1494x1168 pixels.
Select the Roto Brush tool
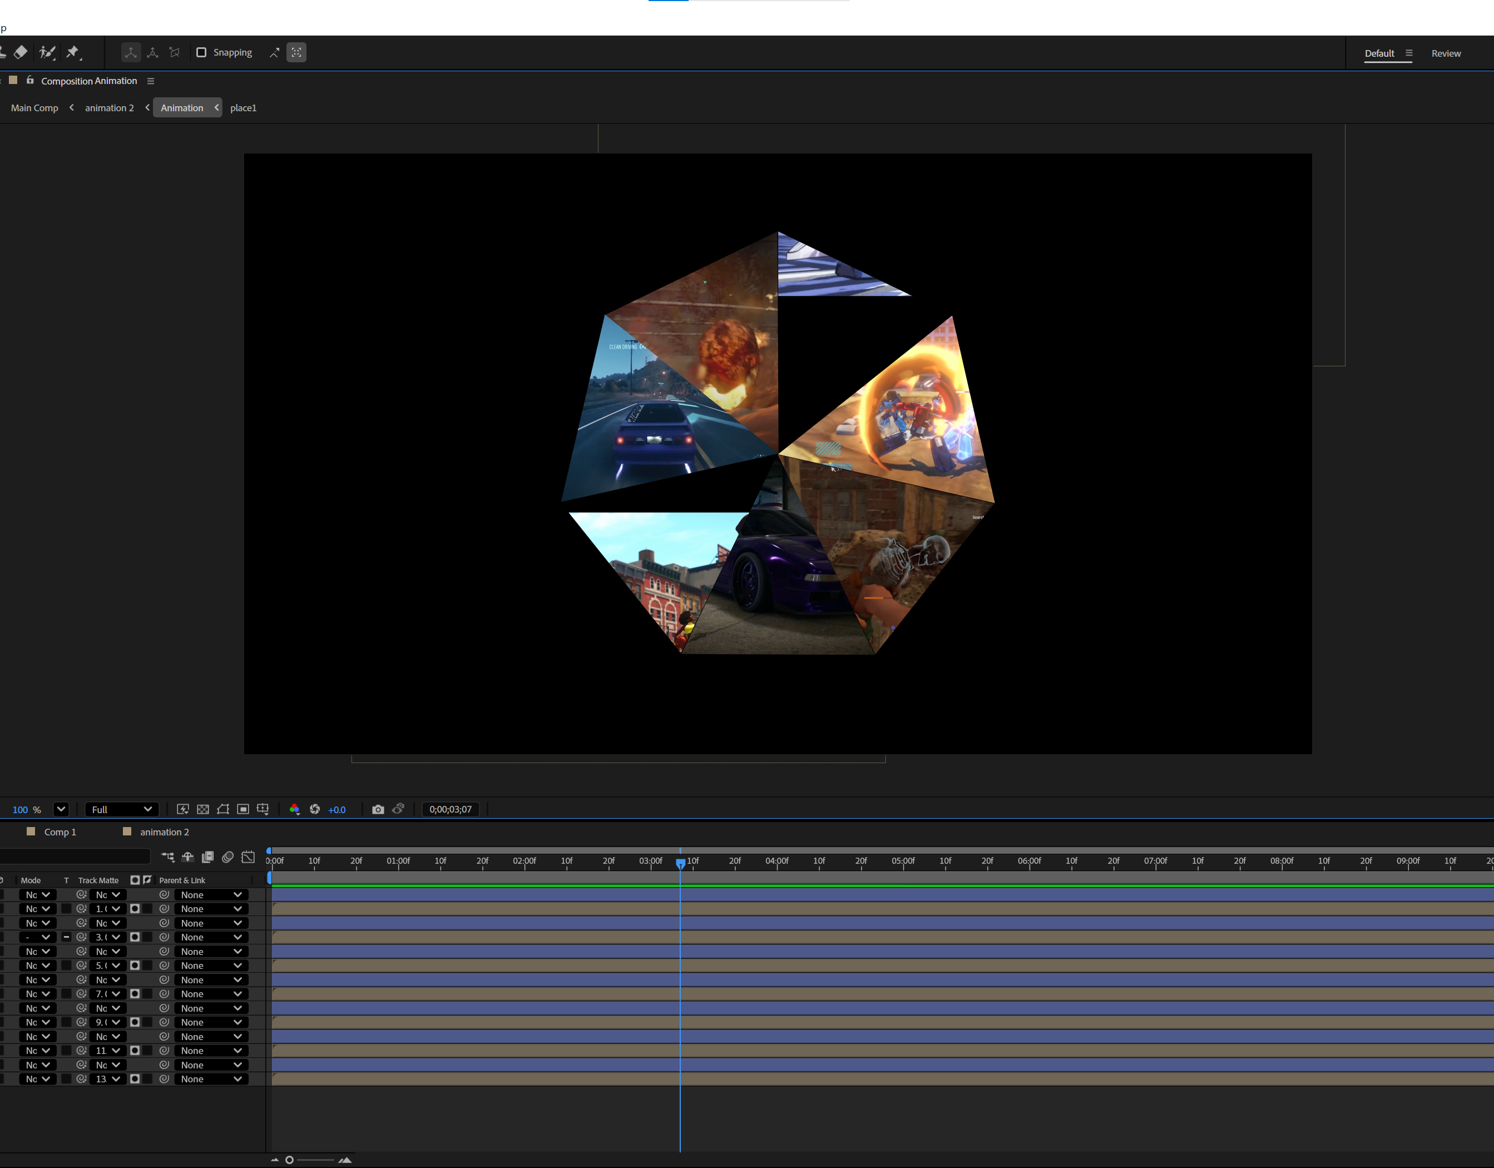47,52
